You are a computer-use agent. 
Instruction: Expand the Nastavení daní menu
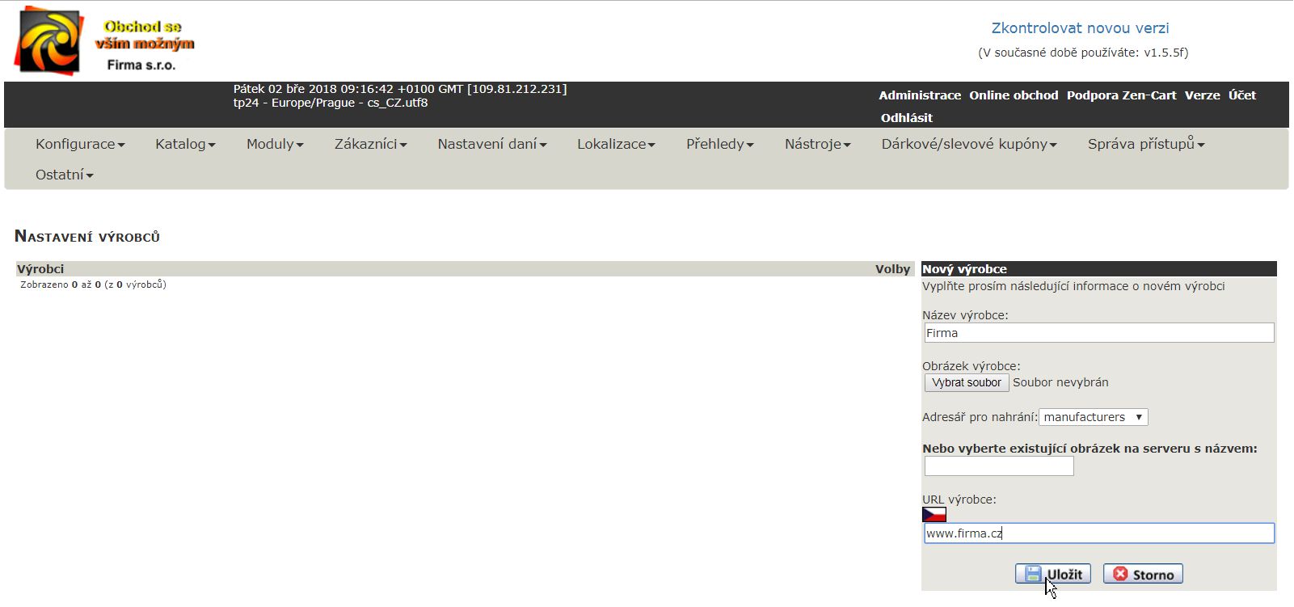(492, 144)
